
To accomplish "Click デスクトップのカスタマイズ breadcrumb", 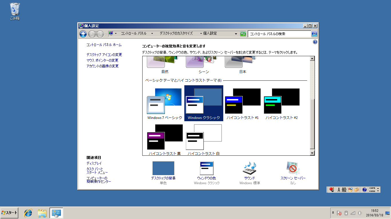I will (176, 34).
